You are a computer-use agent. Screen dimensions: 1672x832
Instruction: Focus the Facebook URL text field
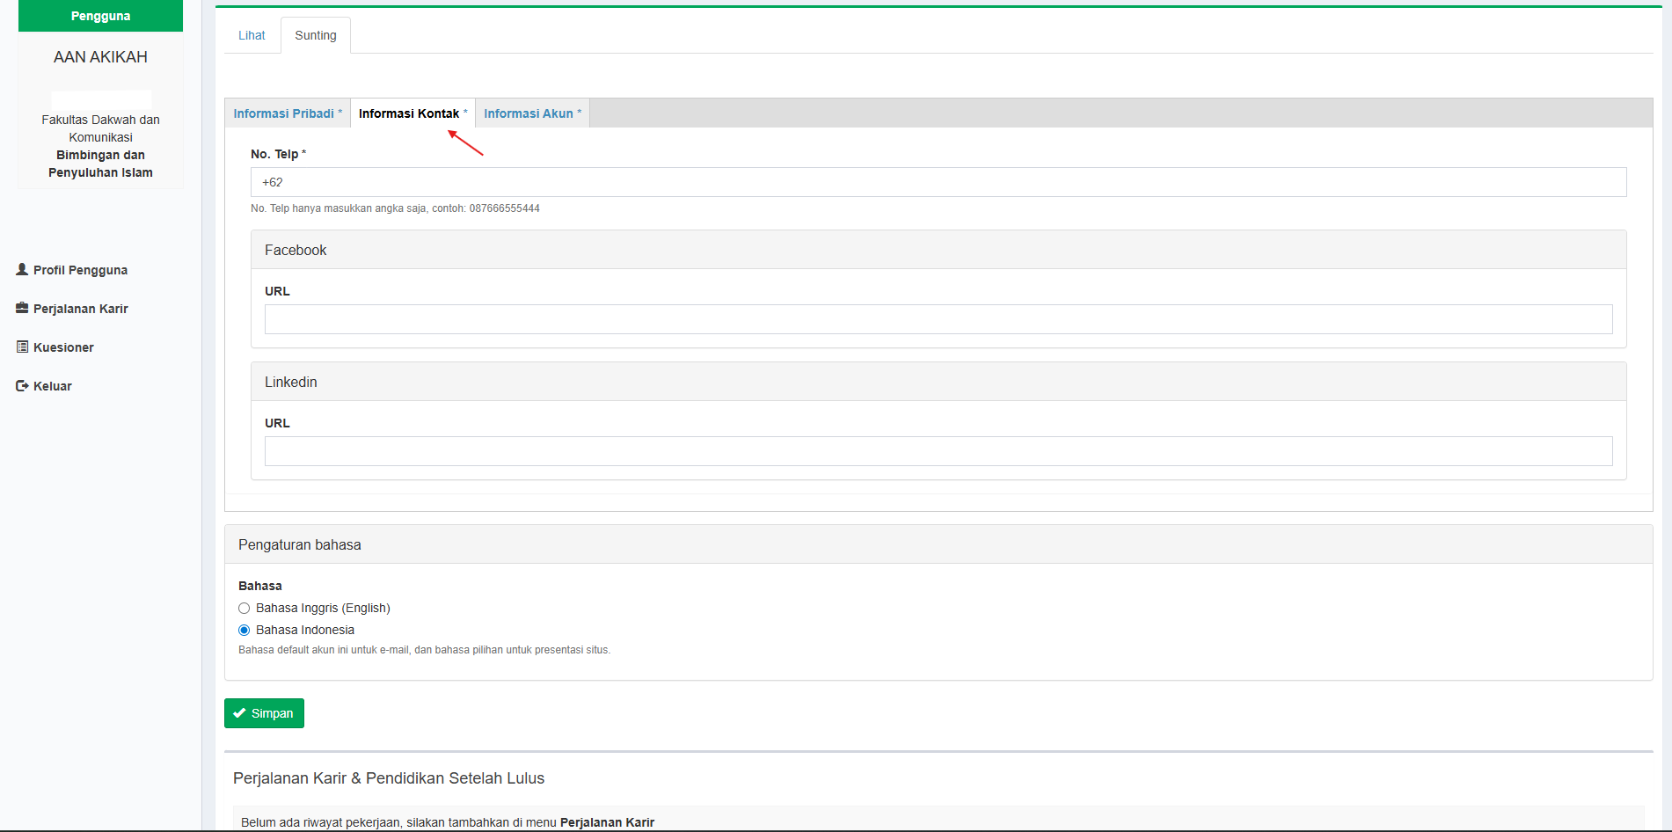(x=938, y=319)
